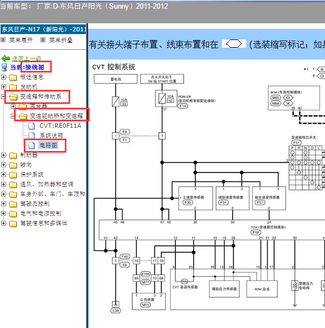The width and height of the screenshot is (325, 328).
Task: Expand the 转向 tree node
Action: 3,165
